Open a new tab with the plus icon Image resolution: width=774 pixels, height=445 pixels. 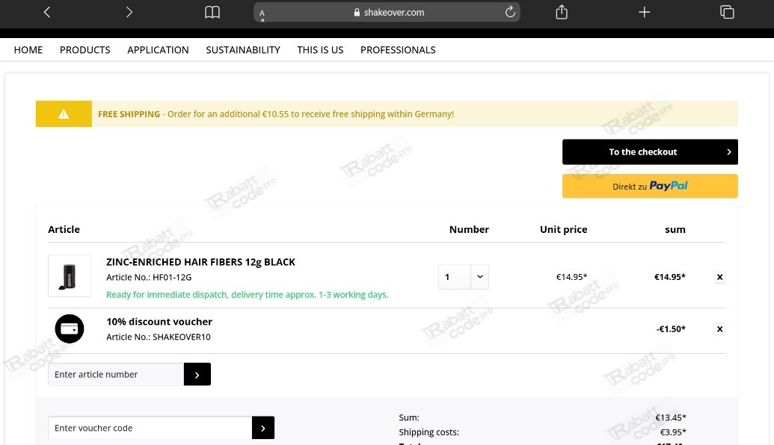[644, 12]
